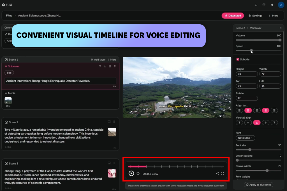This screenshot has width=287, height=191.
Task: Play the video preview
Action: (131, 173)
